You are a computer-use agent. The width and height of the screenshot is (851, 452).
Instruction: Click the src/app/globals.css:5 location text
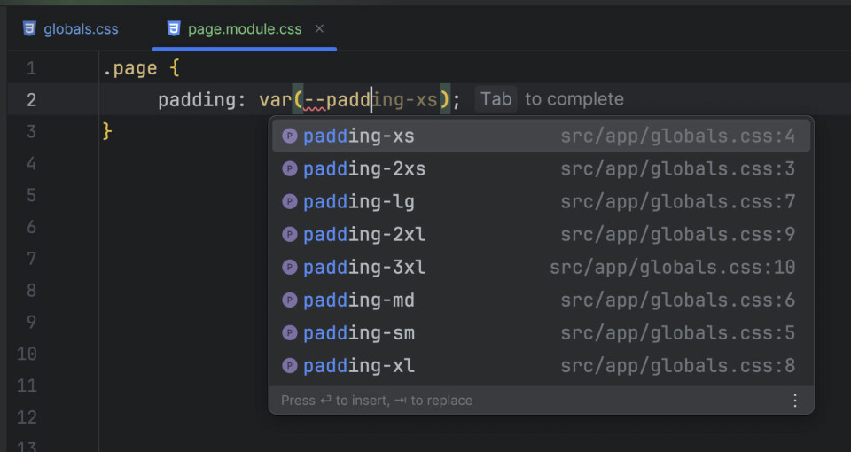(678, 332)
